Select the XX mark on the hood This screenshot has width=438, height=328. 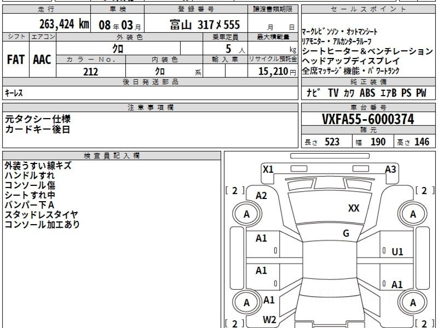pyautogui.click(x=354, y=208)
